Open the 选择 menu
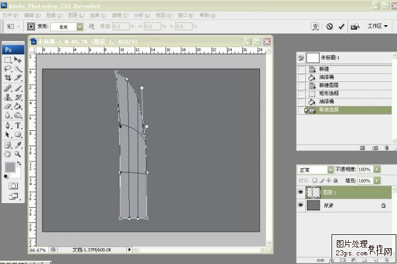 pyautogui.click(x=98, y=15)
